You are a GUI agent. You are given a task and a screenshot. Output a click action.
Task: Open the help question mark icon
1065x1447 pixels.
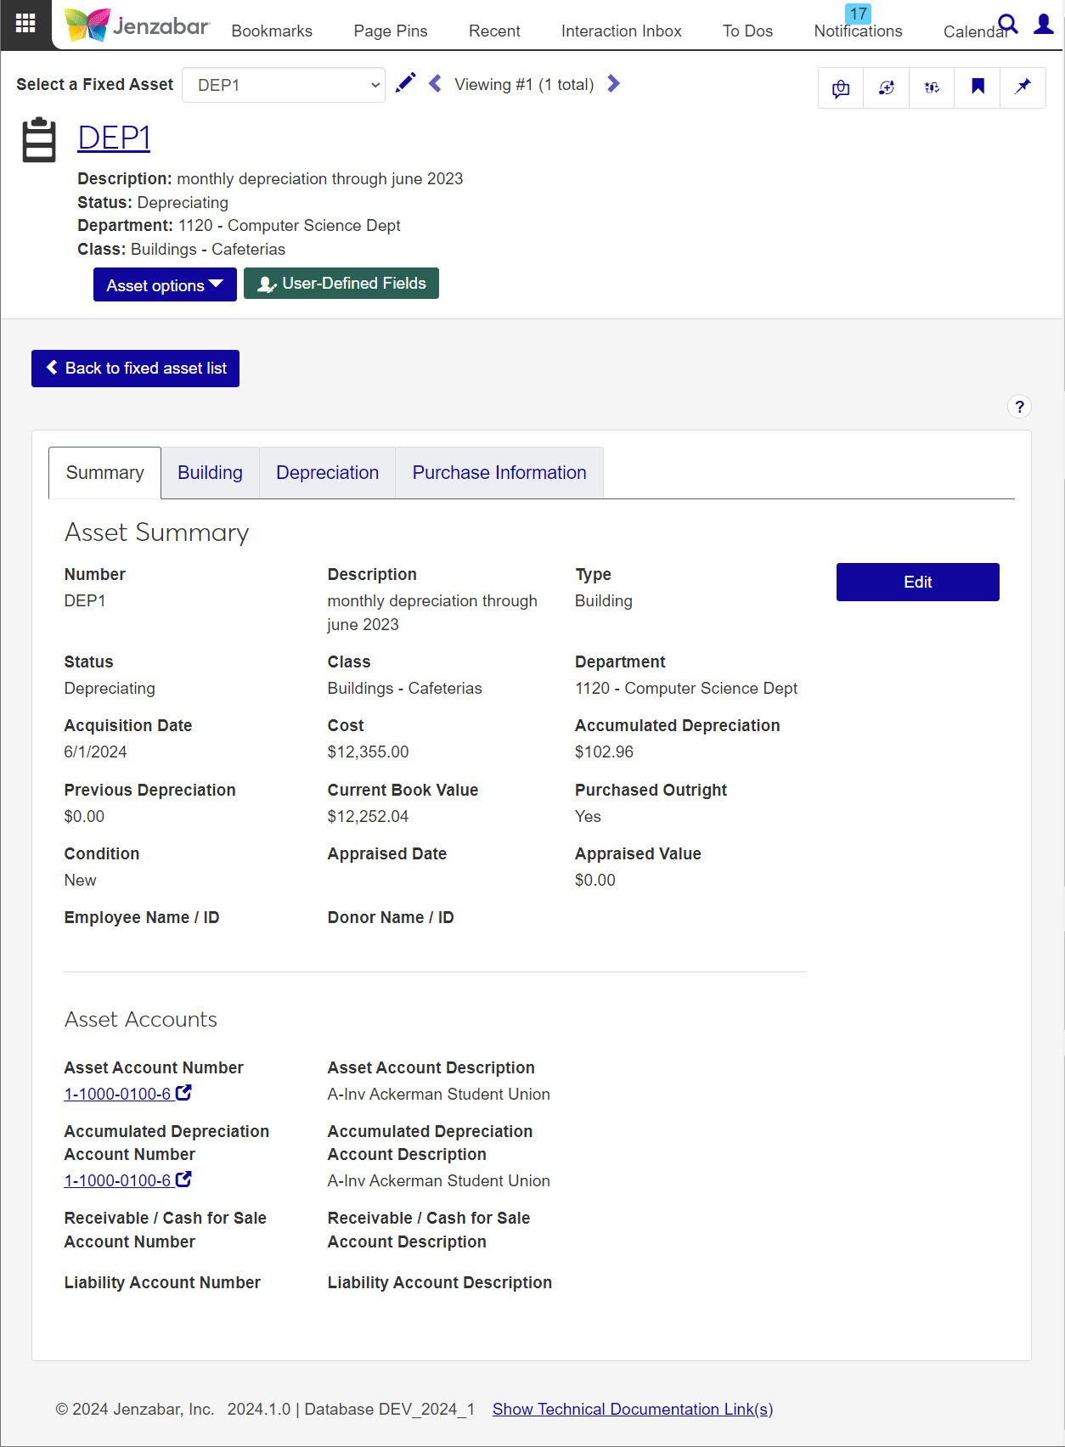point(1019,407)
